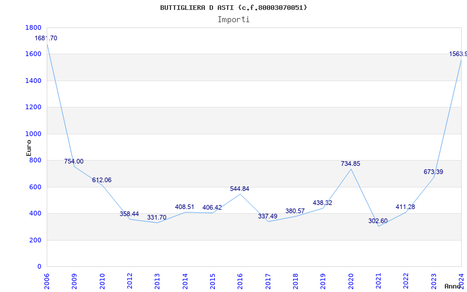The height and width of the screenshot is (292, 467).
Task: Click the 1681.70 data label for 2006
Action: coord(46,38)
